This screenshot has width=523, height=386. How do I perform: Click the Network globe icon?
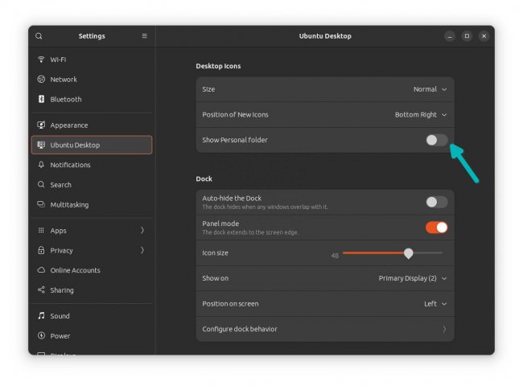[x=41, y=79]
